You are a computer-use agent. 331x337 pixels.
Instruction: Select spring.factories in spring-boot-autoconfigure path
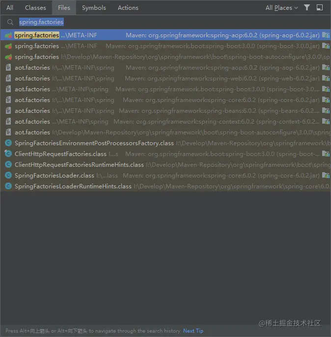[165, 57]
